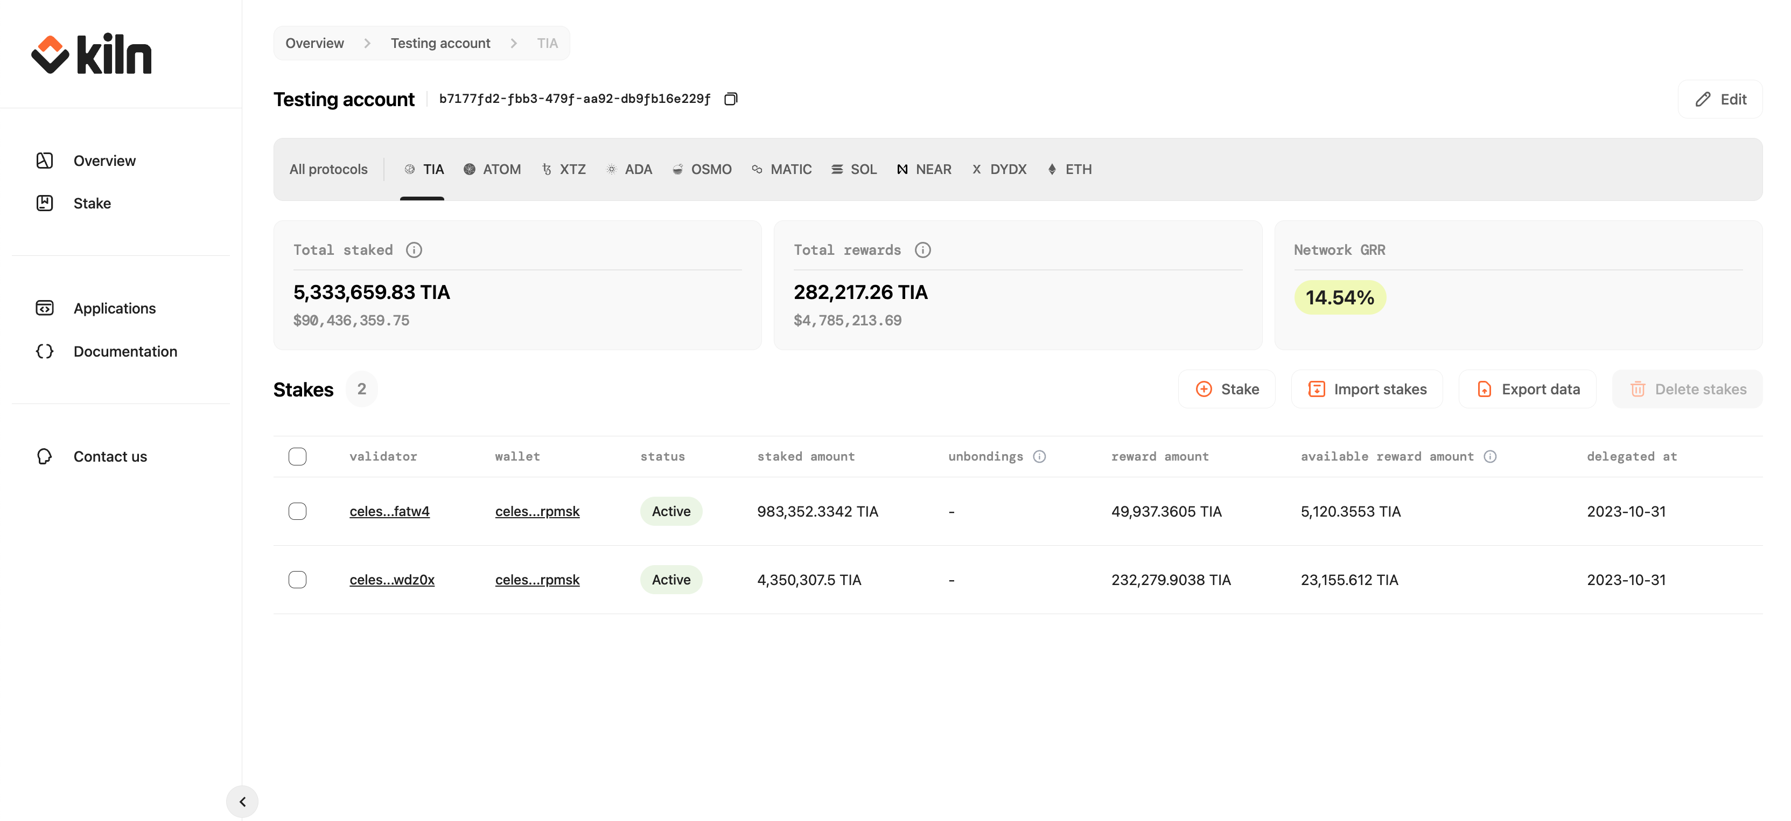Switch to the ATOM protocol tab
This screenshot has height=821, width=1791.
[x=492, y=169]
